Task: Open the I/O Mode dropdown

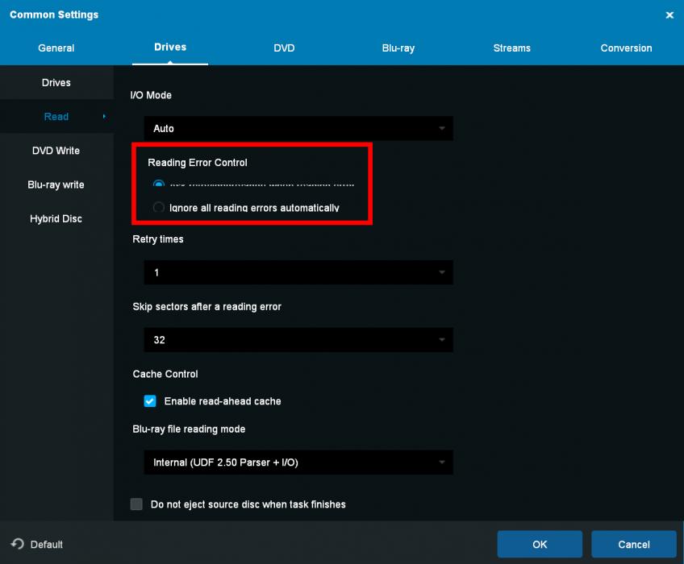Action: [x=298, y=129]
